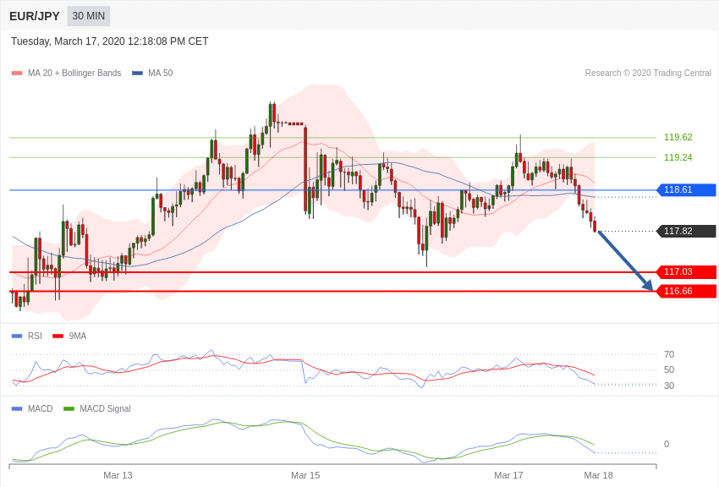Click the RSI axis value 70
Viewport: 719px width, 487px height.
pos(669,354)
